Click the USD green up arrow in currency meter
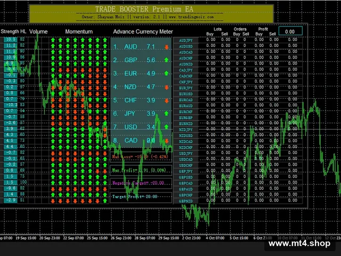The image size is (341, 256). point(166,127)
